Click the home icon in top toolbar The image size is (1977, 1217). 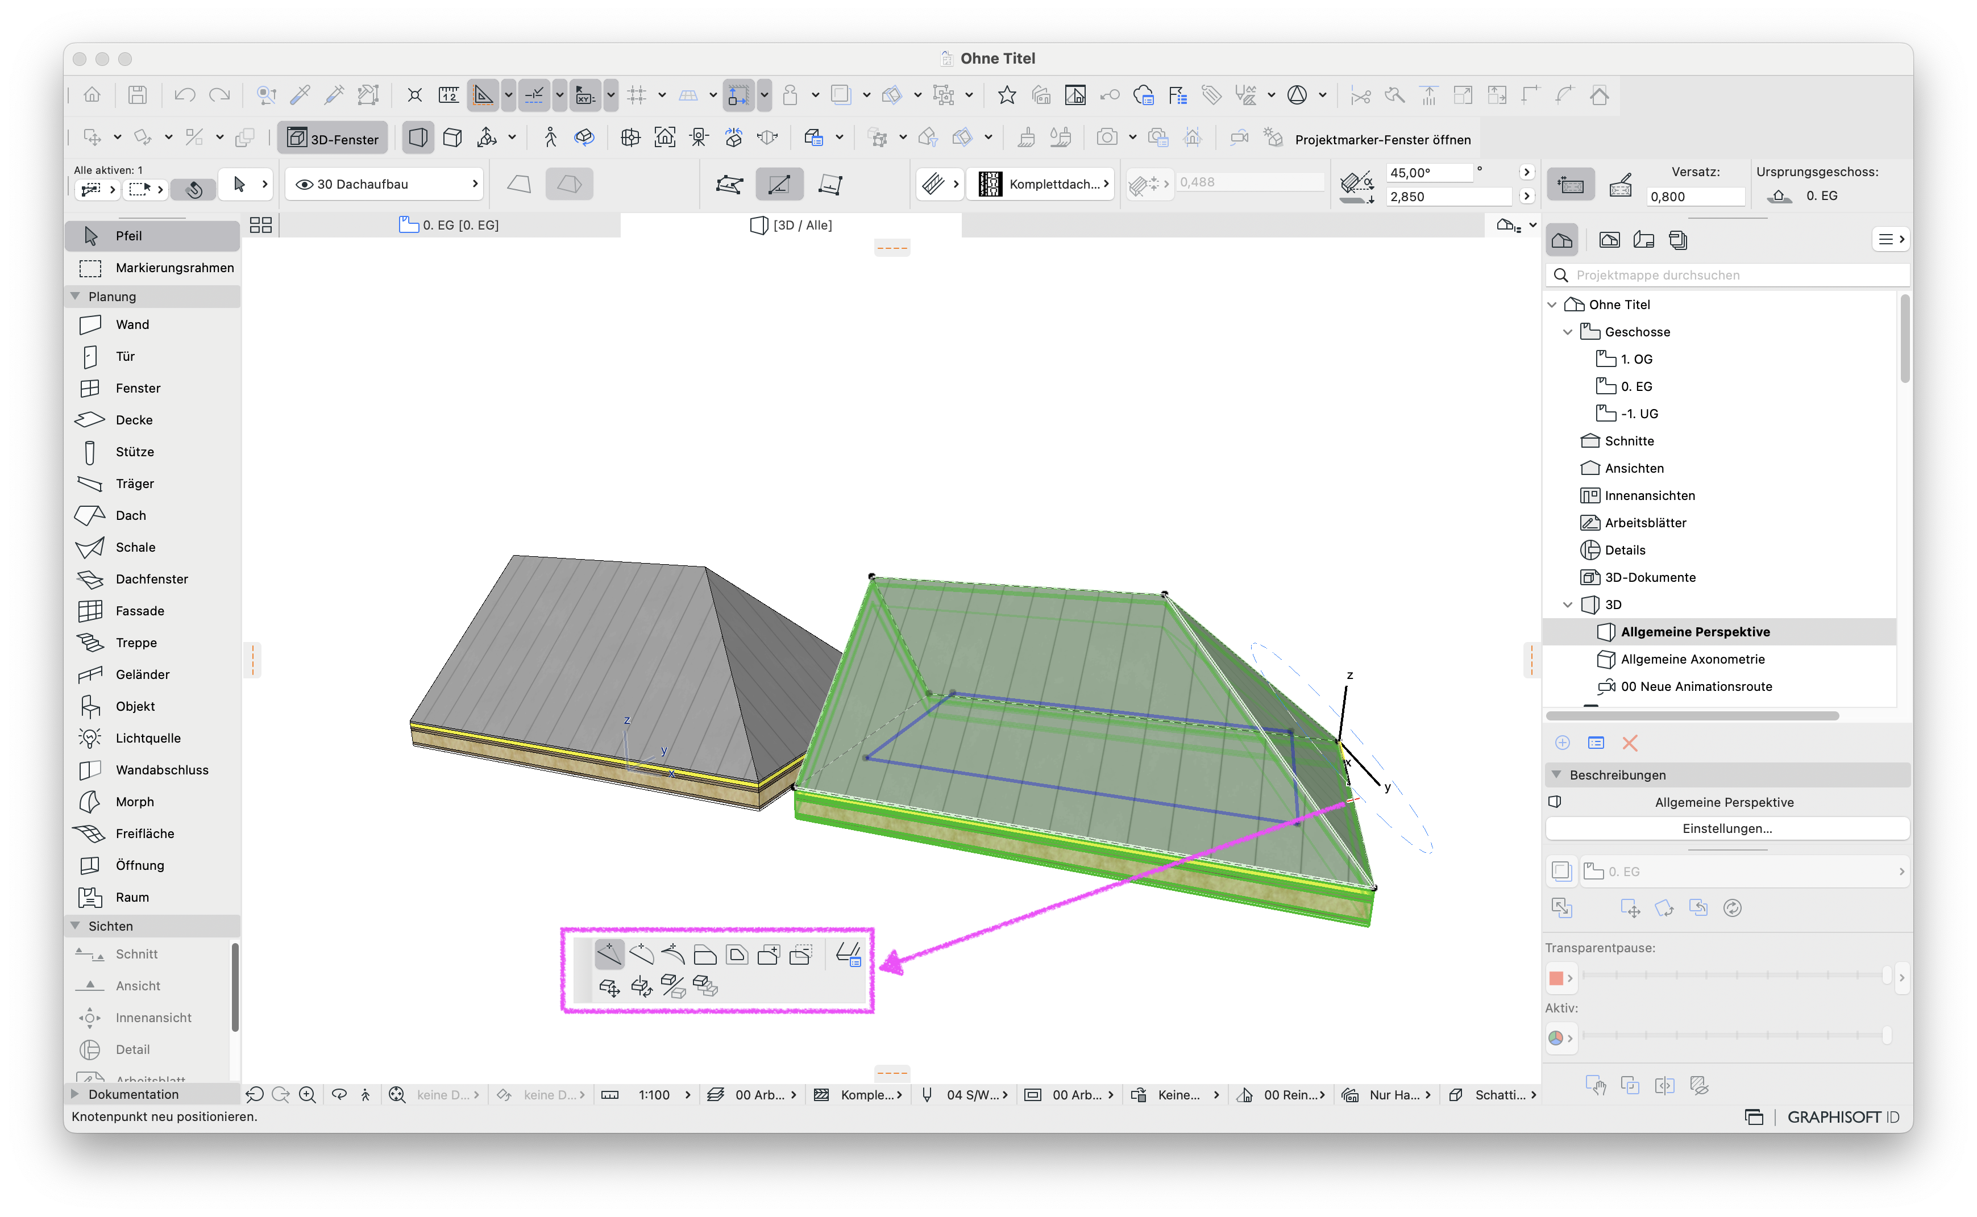pyautogui.click(x=93, y=95)
